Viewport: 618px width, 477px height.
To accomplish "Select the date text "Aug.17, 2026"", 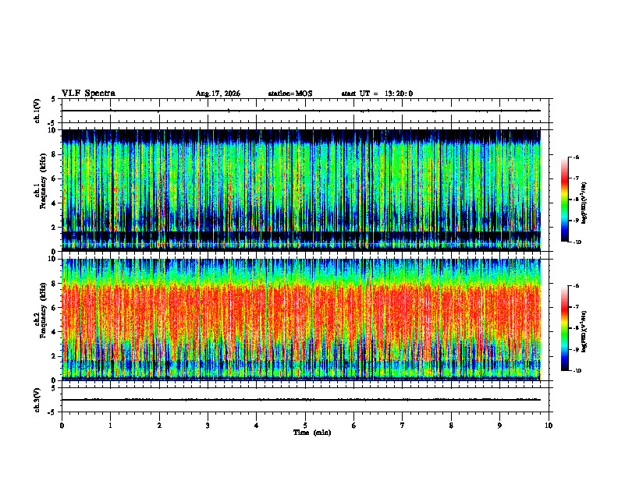I will [x=218, y=94].
